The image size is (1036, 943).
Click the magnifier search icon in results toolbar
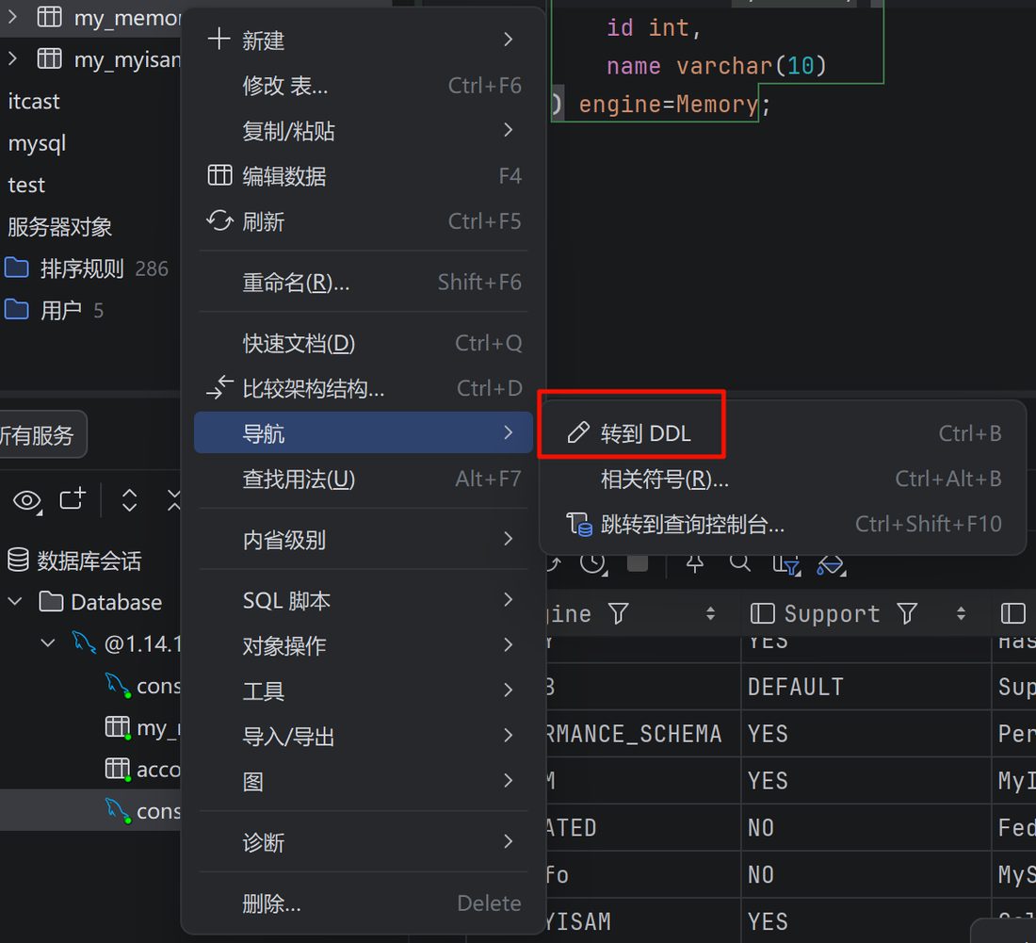pos(740,562)
